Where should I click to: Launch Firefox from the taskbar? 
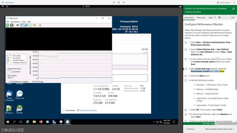click(41, 122)
